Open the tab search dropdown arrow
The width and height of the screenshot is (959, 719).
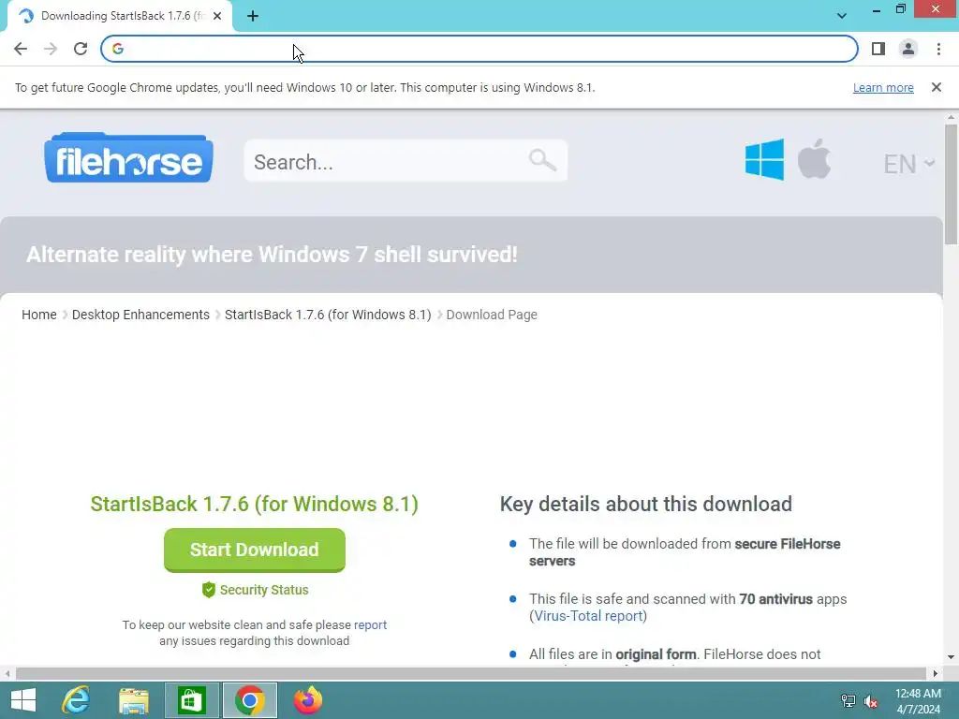point(842,16)
